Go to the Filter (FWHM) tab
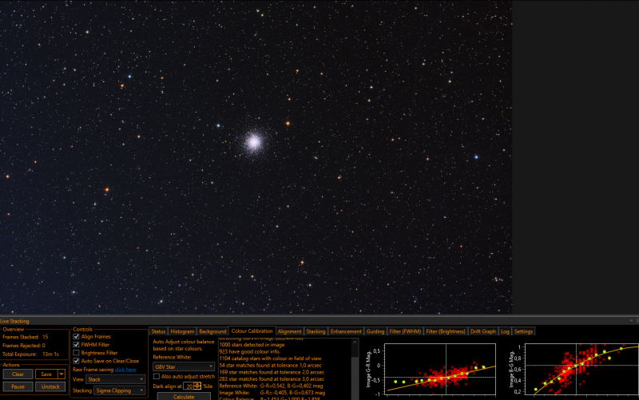This screenshot has height=400, width=639. pos(405,331)
